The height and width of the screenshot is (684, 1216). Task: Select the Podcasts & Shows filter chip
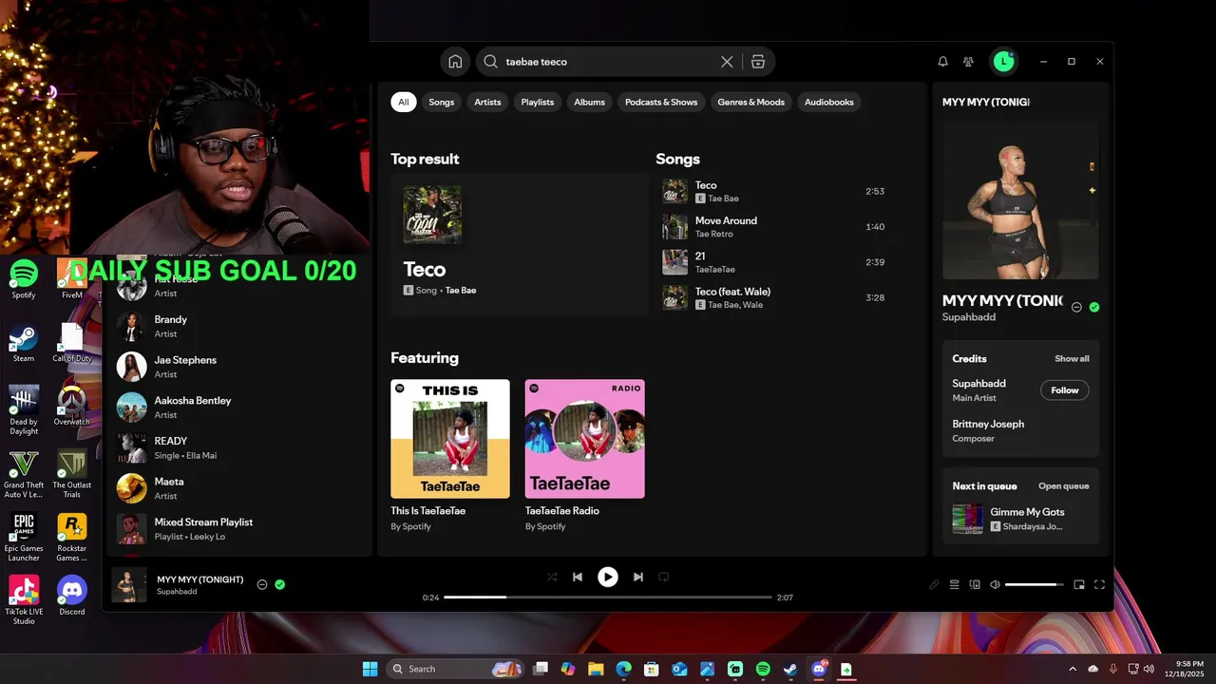(661, 102)
